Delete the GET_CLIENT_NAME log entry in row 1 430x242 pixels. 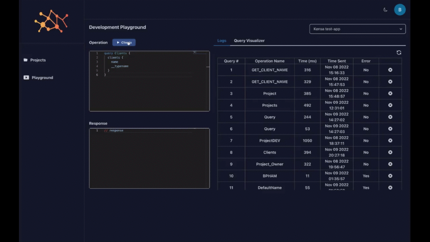[390, 70]
